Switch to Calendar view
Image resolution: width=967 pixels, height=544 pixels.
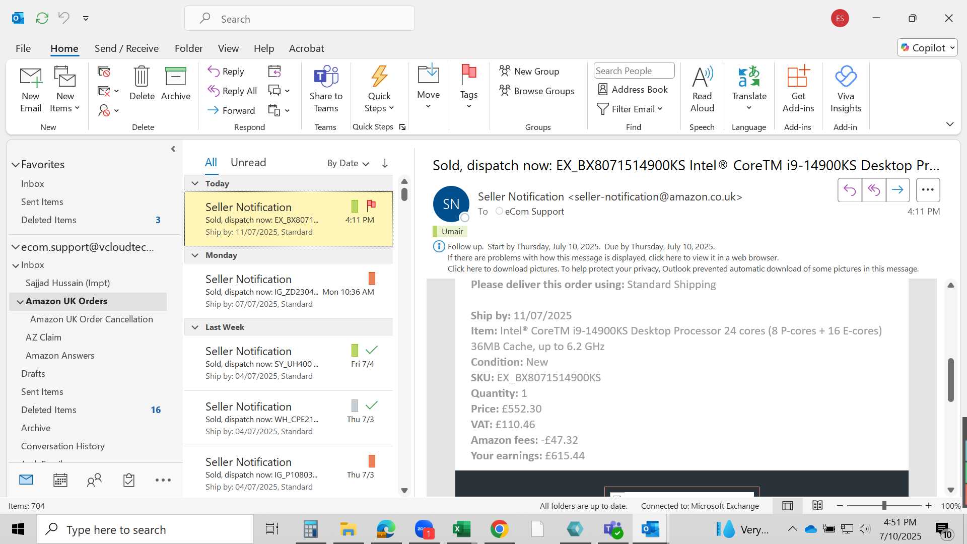[60, 480]
